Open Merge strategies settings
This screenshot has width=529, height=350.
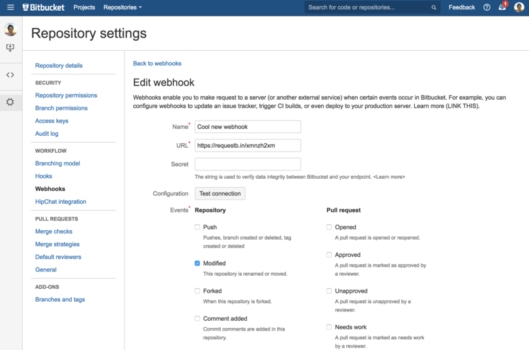pos(57,244)
